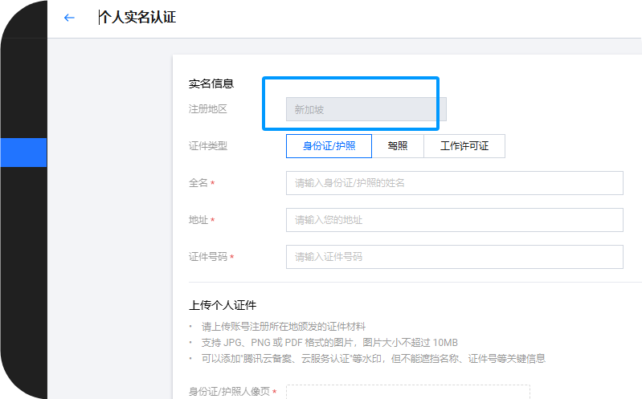Click the 上传个人证件 section heading
This screenshot has height=399, width=642.
click(223, 305)
